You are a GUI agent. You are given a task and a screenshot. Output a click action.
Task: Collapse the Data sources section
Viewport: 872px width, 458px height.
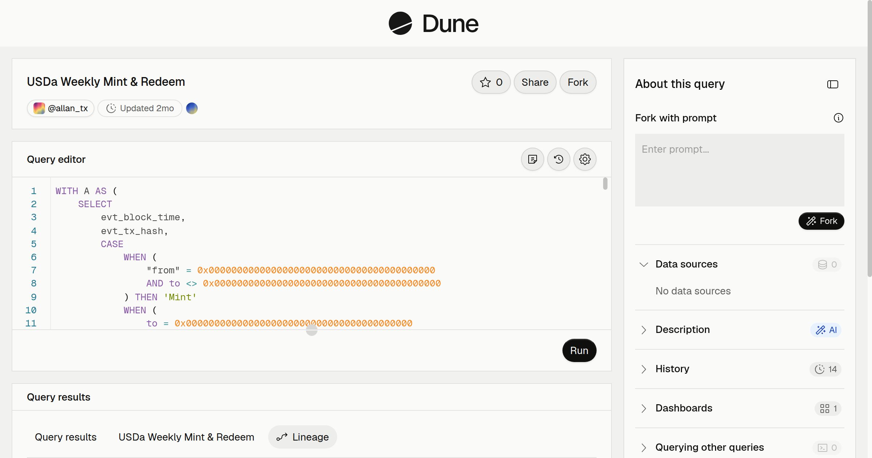[x=644, y=264]
